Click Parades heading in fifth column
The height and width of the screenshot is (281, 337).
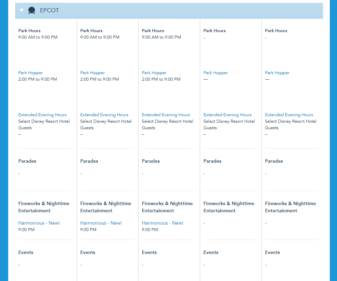[x=274, y=161]
